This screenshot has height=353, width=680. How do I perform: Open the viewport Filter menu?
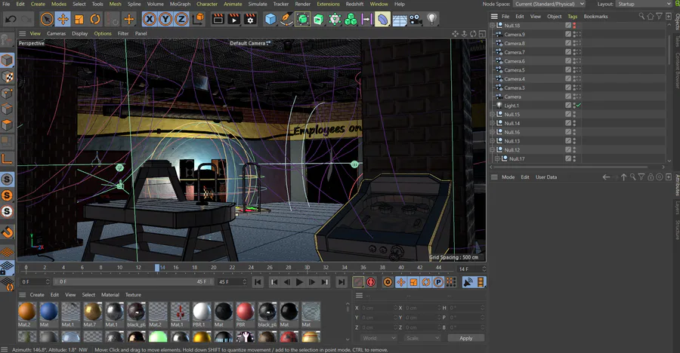[x=123, y=33]
